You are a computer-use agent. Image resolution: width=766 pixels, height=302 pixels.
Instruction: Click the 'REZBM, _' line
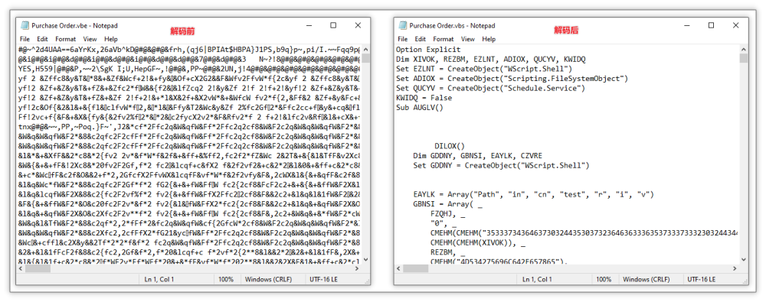coord(448,252)
